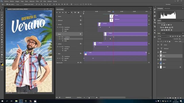
Task: Select the playa clip thumbnail in timeline
Action: pos(86,54)
